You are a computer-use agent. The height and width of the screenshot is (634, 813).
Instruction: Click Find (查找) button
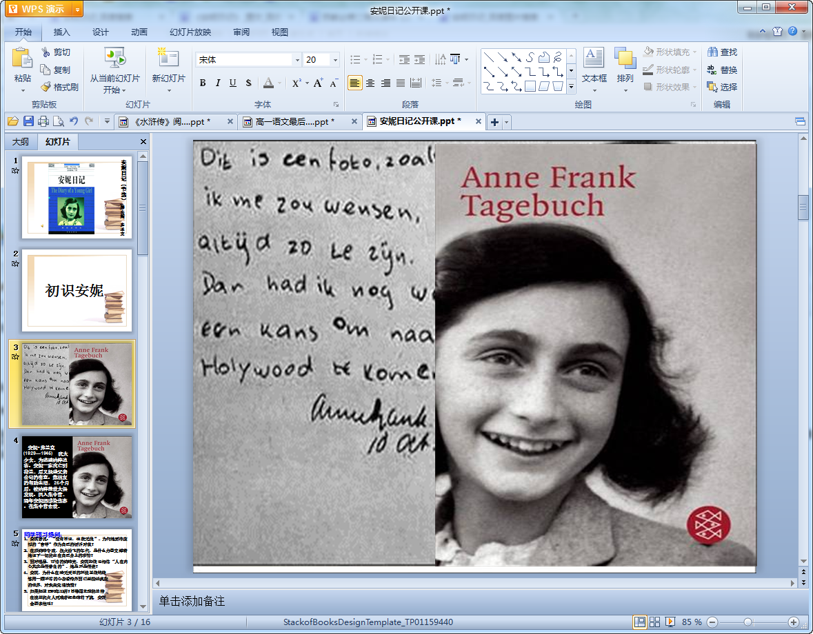point(722,52)
